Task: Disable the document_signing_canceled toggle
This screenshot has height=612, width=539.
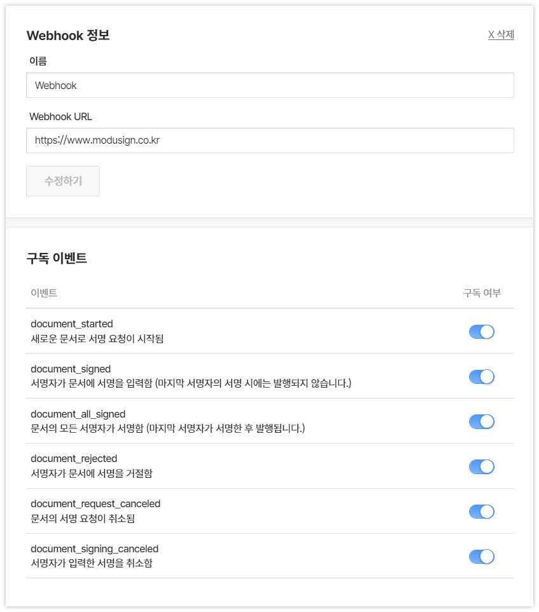Action: click(481, 557)
